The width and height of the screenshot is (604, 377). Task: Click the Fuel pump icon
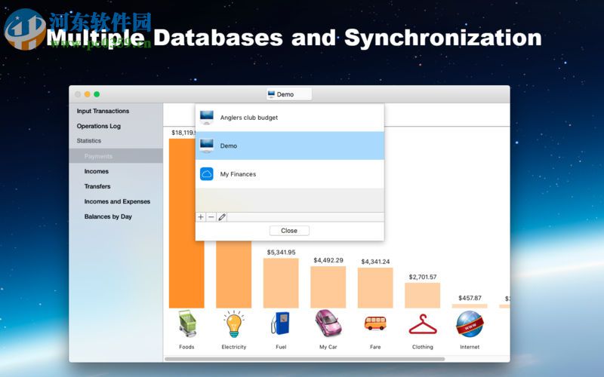tap(280, 323)
